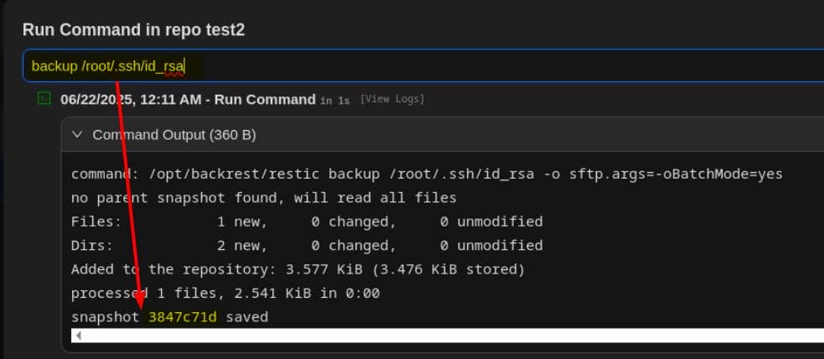Open the View Logs link
The height and width of the screenshot is (359, 824).
point(392,100)
